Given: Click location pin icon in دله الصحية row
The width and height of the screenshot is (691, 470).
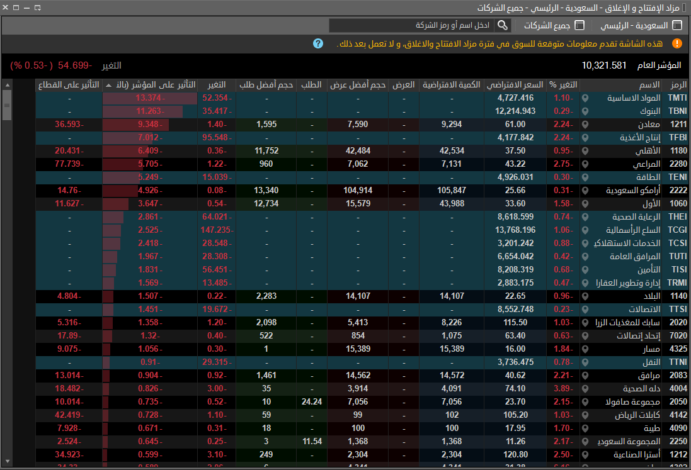Looking at the screenshot, I should point(585,389).
